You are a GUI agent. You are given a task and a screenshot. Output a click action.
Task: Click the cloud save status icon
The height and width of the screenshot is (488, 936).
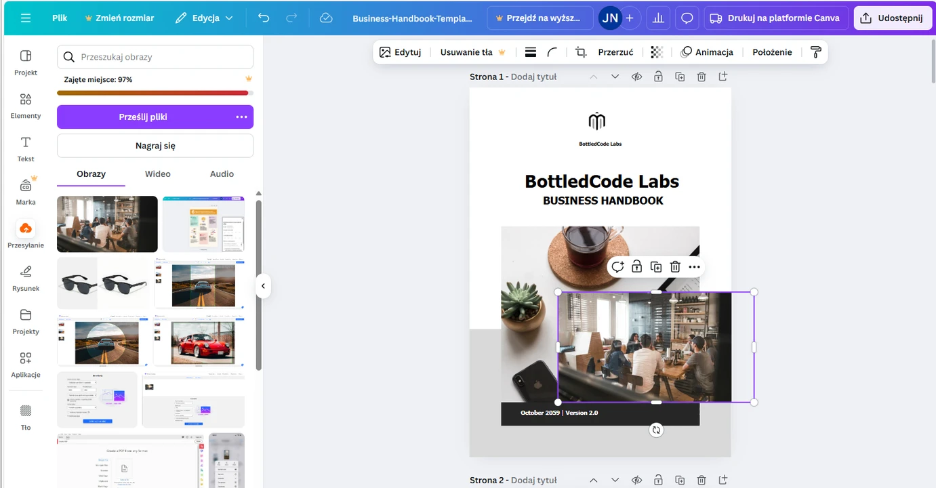pyautogui.click(x=326, y=18)
